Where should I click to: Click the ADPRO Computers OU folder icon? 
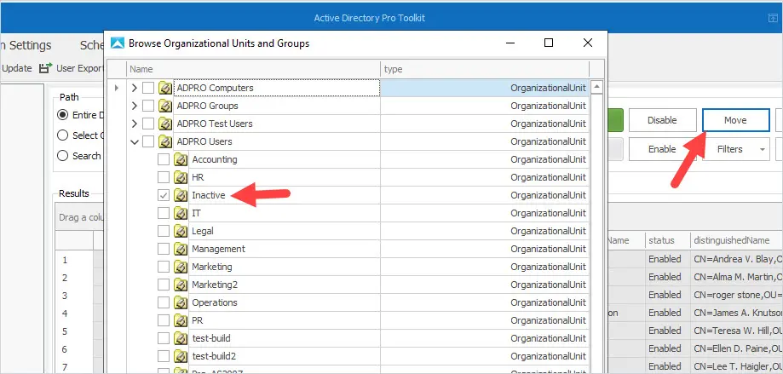(x=165, y=88)
